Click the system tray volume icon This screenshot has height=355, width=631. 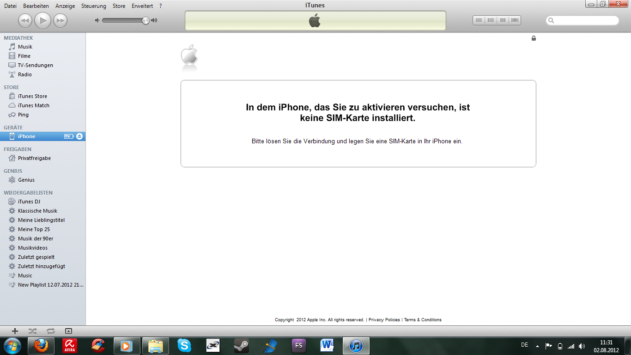click(582, 346)
